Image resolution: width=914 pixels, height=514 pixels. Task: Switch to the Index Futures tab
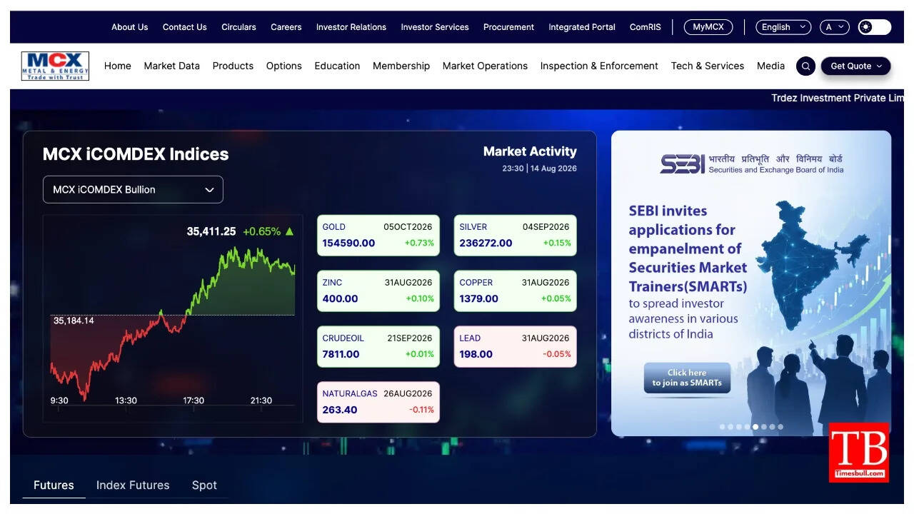(x=133, y=485)
